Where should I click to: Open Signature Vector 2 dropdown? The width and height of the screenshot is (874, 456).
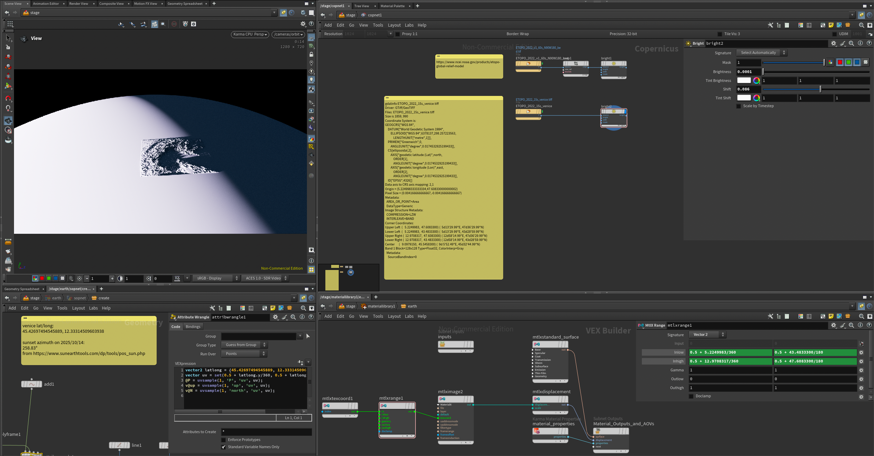click(708, 335)
